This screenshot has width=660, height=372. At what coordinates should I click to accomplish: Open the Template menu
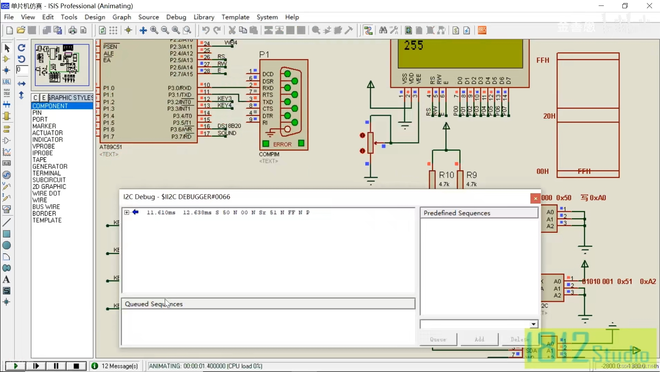(x=235, y=17)
